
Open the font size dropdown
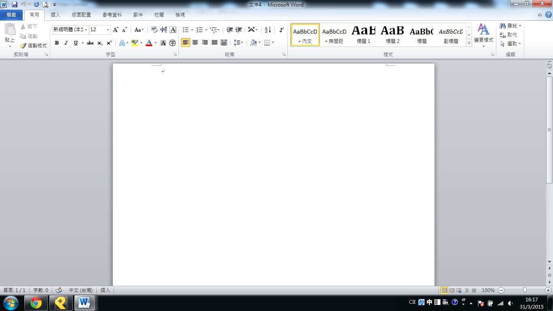(x=108, y=30)
